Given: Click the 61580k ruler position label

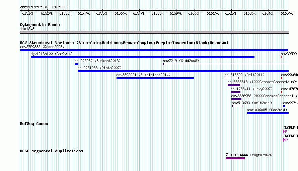Looking at the screenshot, I should [x=157, y=13].
